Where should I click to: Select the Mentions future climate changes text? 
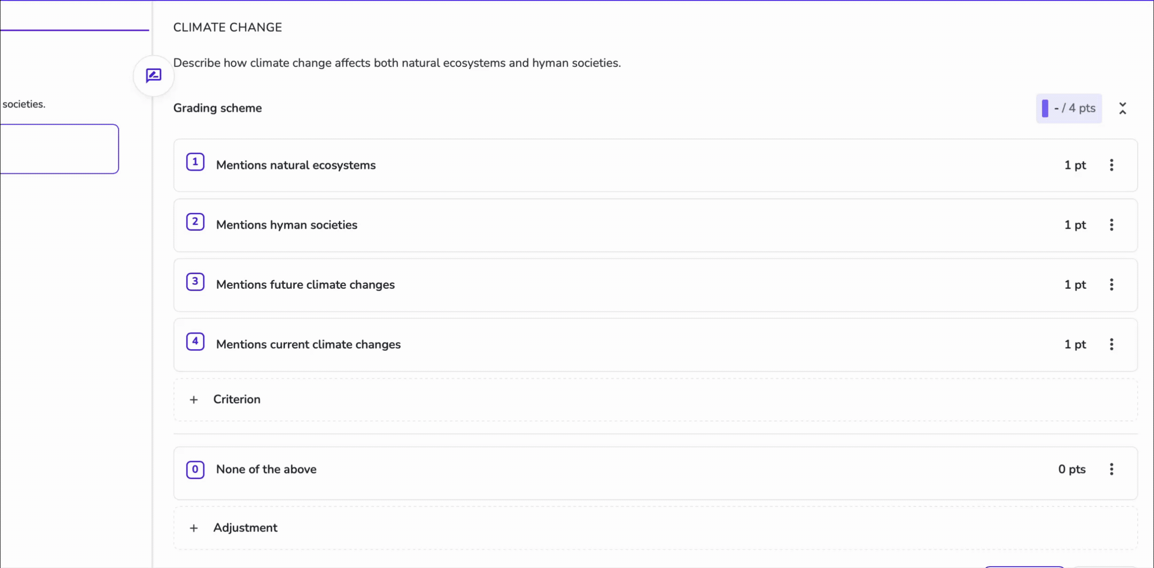click(x=305, y=285)
